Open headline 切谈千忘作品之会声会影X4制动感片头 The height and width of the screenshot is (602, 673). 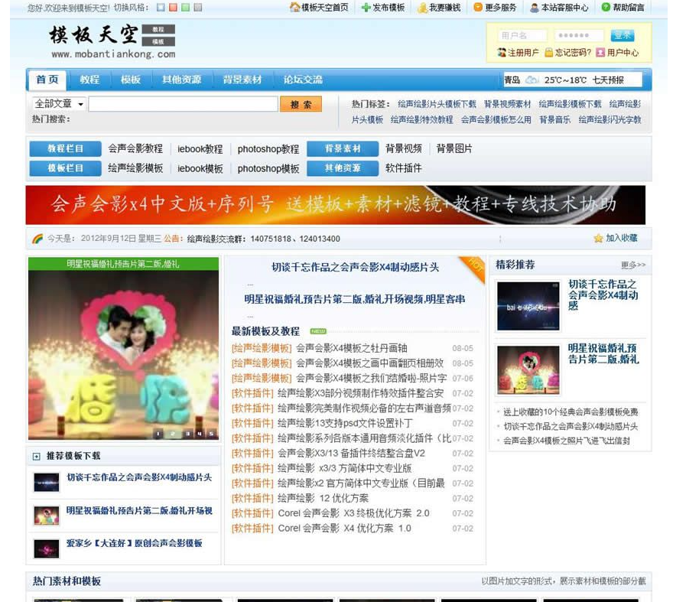click(355, 267)
